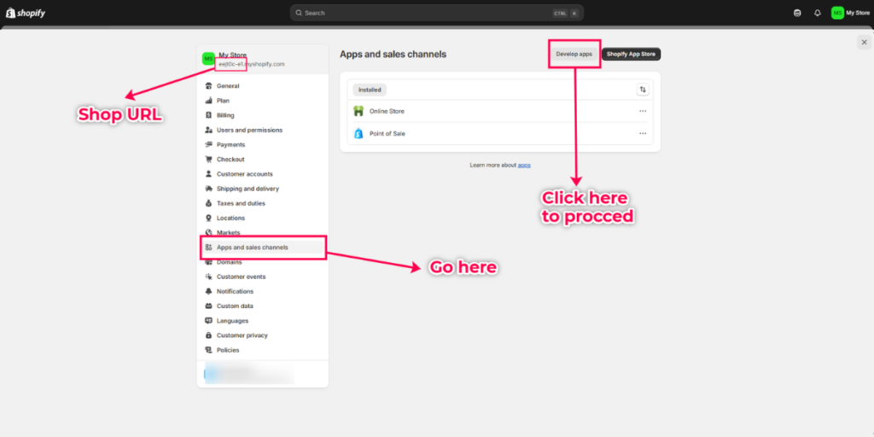Open Custom data settings
This screenshot has height=437, width=874.
point(263,306)
